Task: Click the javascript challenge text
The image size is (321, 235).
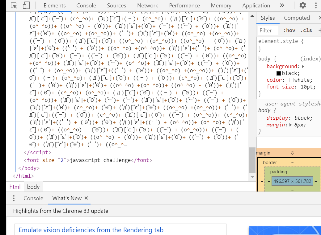Action: click(100, 160)
